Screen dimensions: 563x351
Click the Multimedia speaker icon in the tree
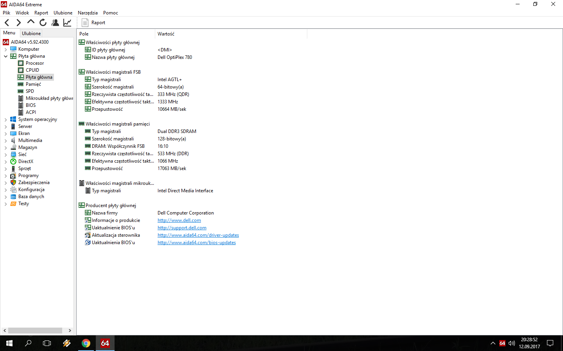click(x=13, y=140)
